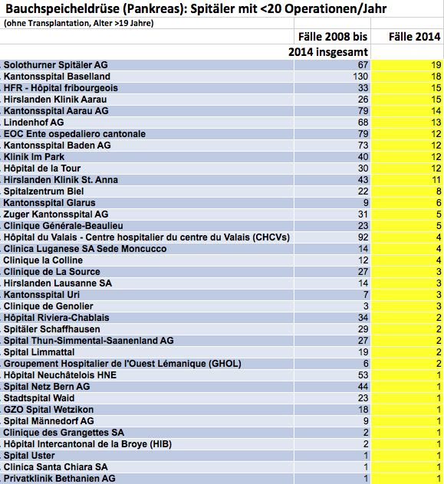Image resolution: width=444 pixels, height=484 pixels.
Task: Select the EOC Ente ospedaliero cantonale cell
Action: 146,134
